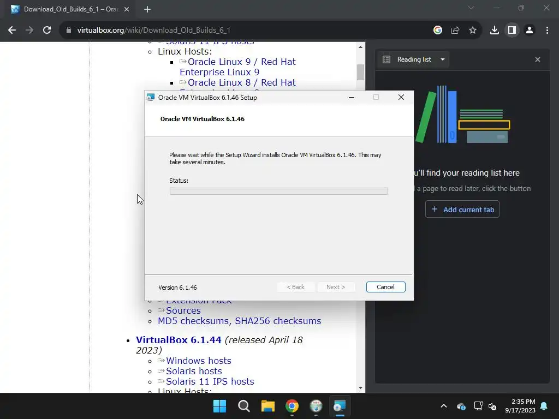559x419 pixels.
Task: Click Add current tab button
Action: click(x=462, y=209)
